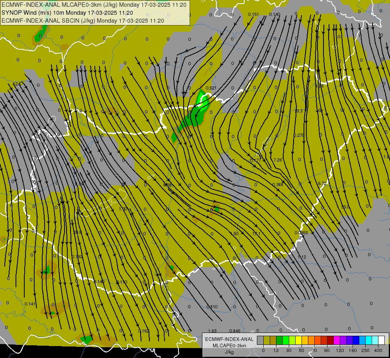Click the legend tick label 90
Image resolution: width=390 pixels, height=358 pixels.
[327, 350]
